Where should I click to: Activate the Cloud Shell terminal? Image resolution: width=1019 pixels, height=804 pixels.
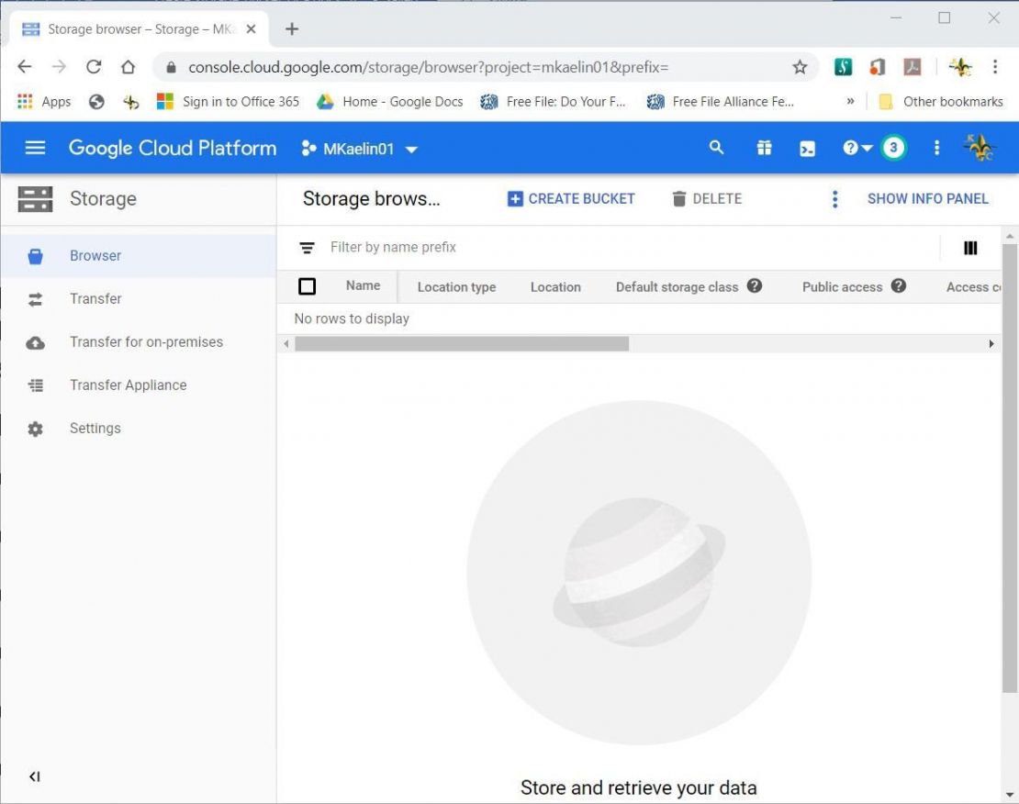coord(807,148)
